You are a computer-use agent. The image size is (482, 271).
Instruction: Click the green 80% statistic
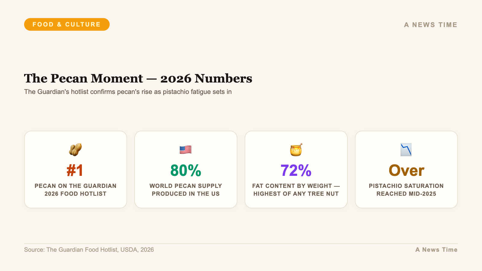point(186,170)
